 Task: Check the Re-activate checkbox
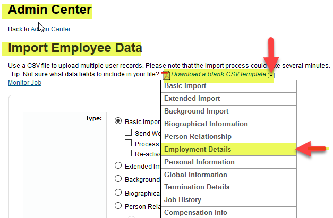coord(128,153)
